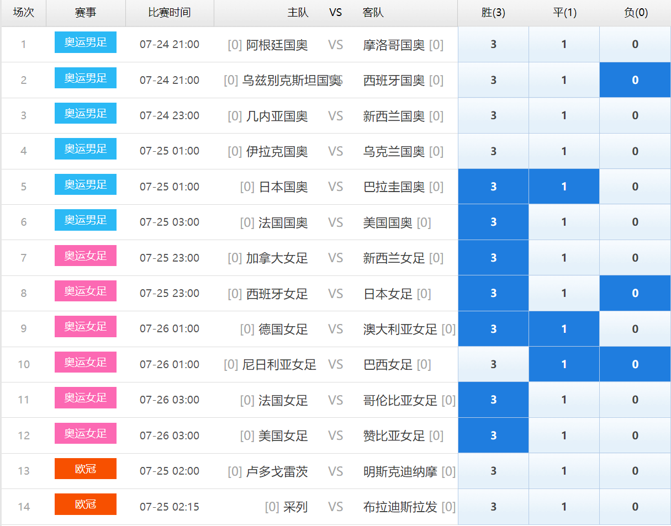Click away team 赞比亚女足
The height and width of the screenshot is (526, 671).
394,436
